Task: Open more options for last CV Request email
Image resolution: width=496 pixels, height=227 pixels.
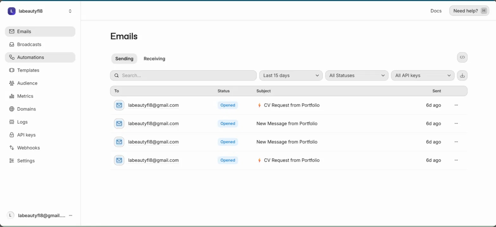Action: pyautogui.click(x=456, y=160)
